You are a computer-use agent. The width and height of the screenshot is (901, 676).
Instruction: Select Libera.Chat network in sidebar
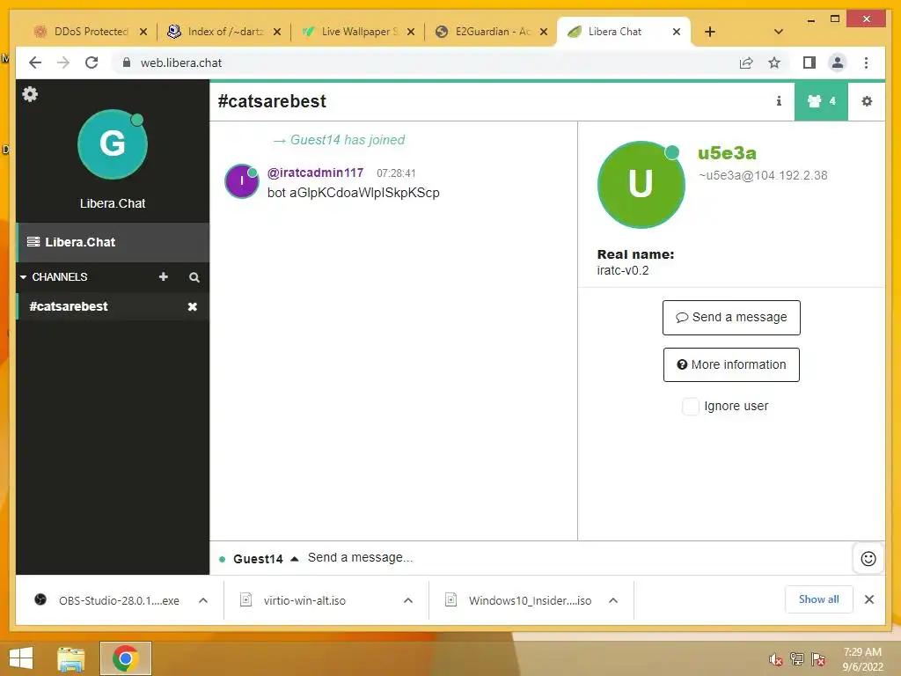click(113, 243)
